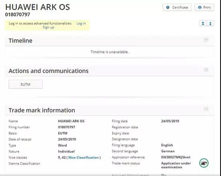
Task: Open the Log in link
Action: point(81,23)
